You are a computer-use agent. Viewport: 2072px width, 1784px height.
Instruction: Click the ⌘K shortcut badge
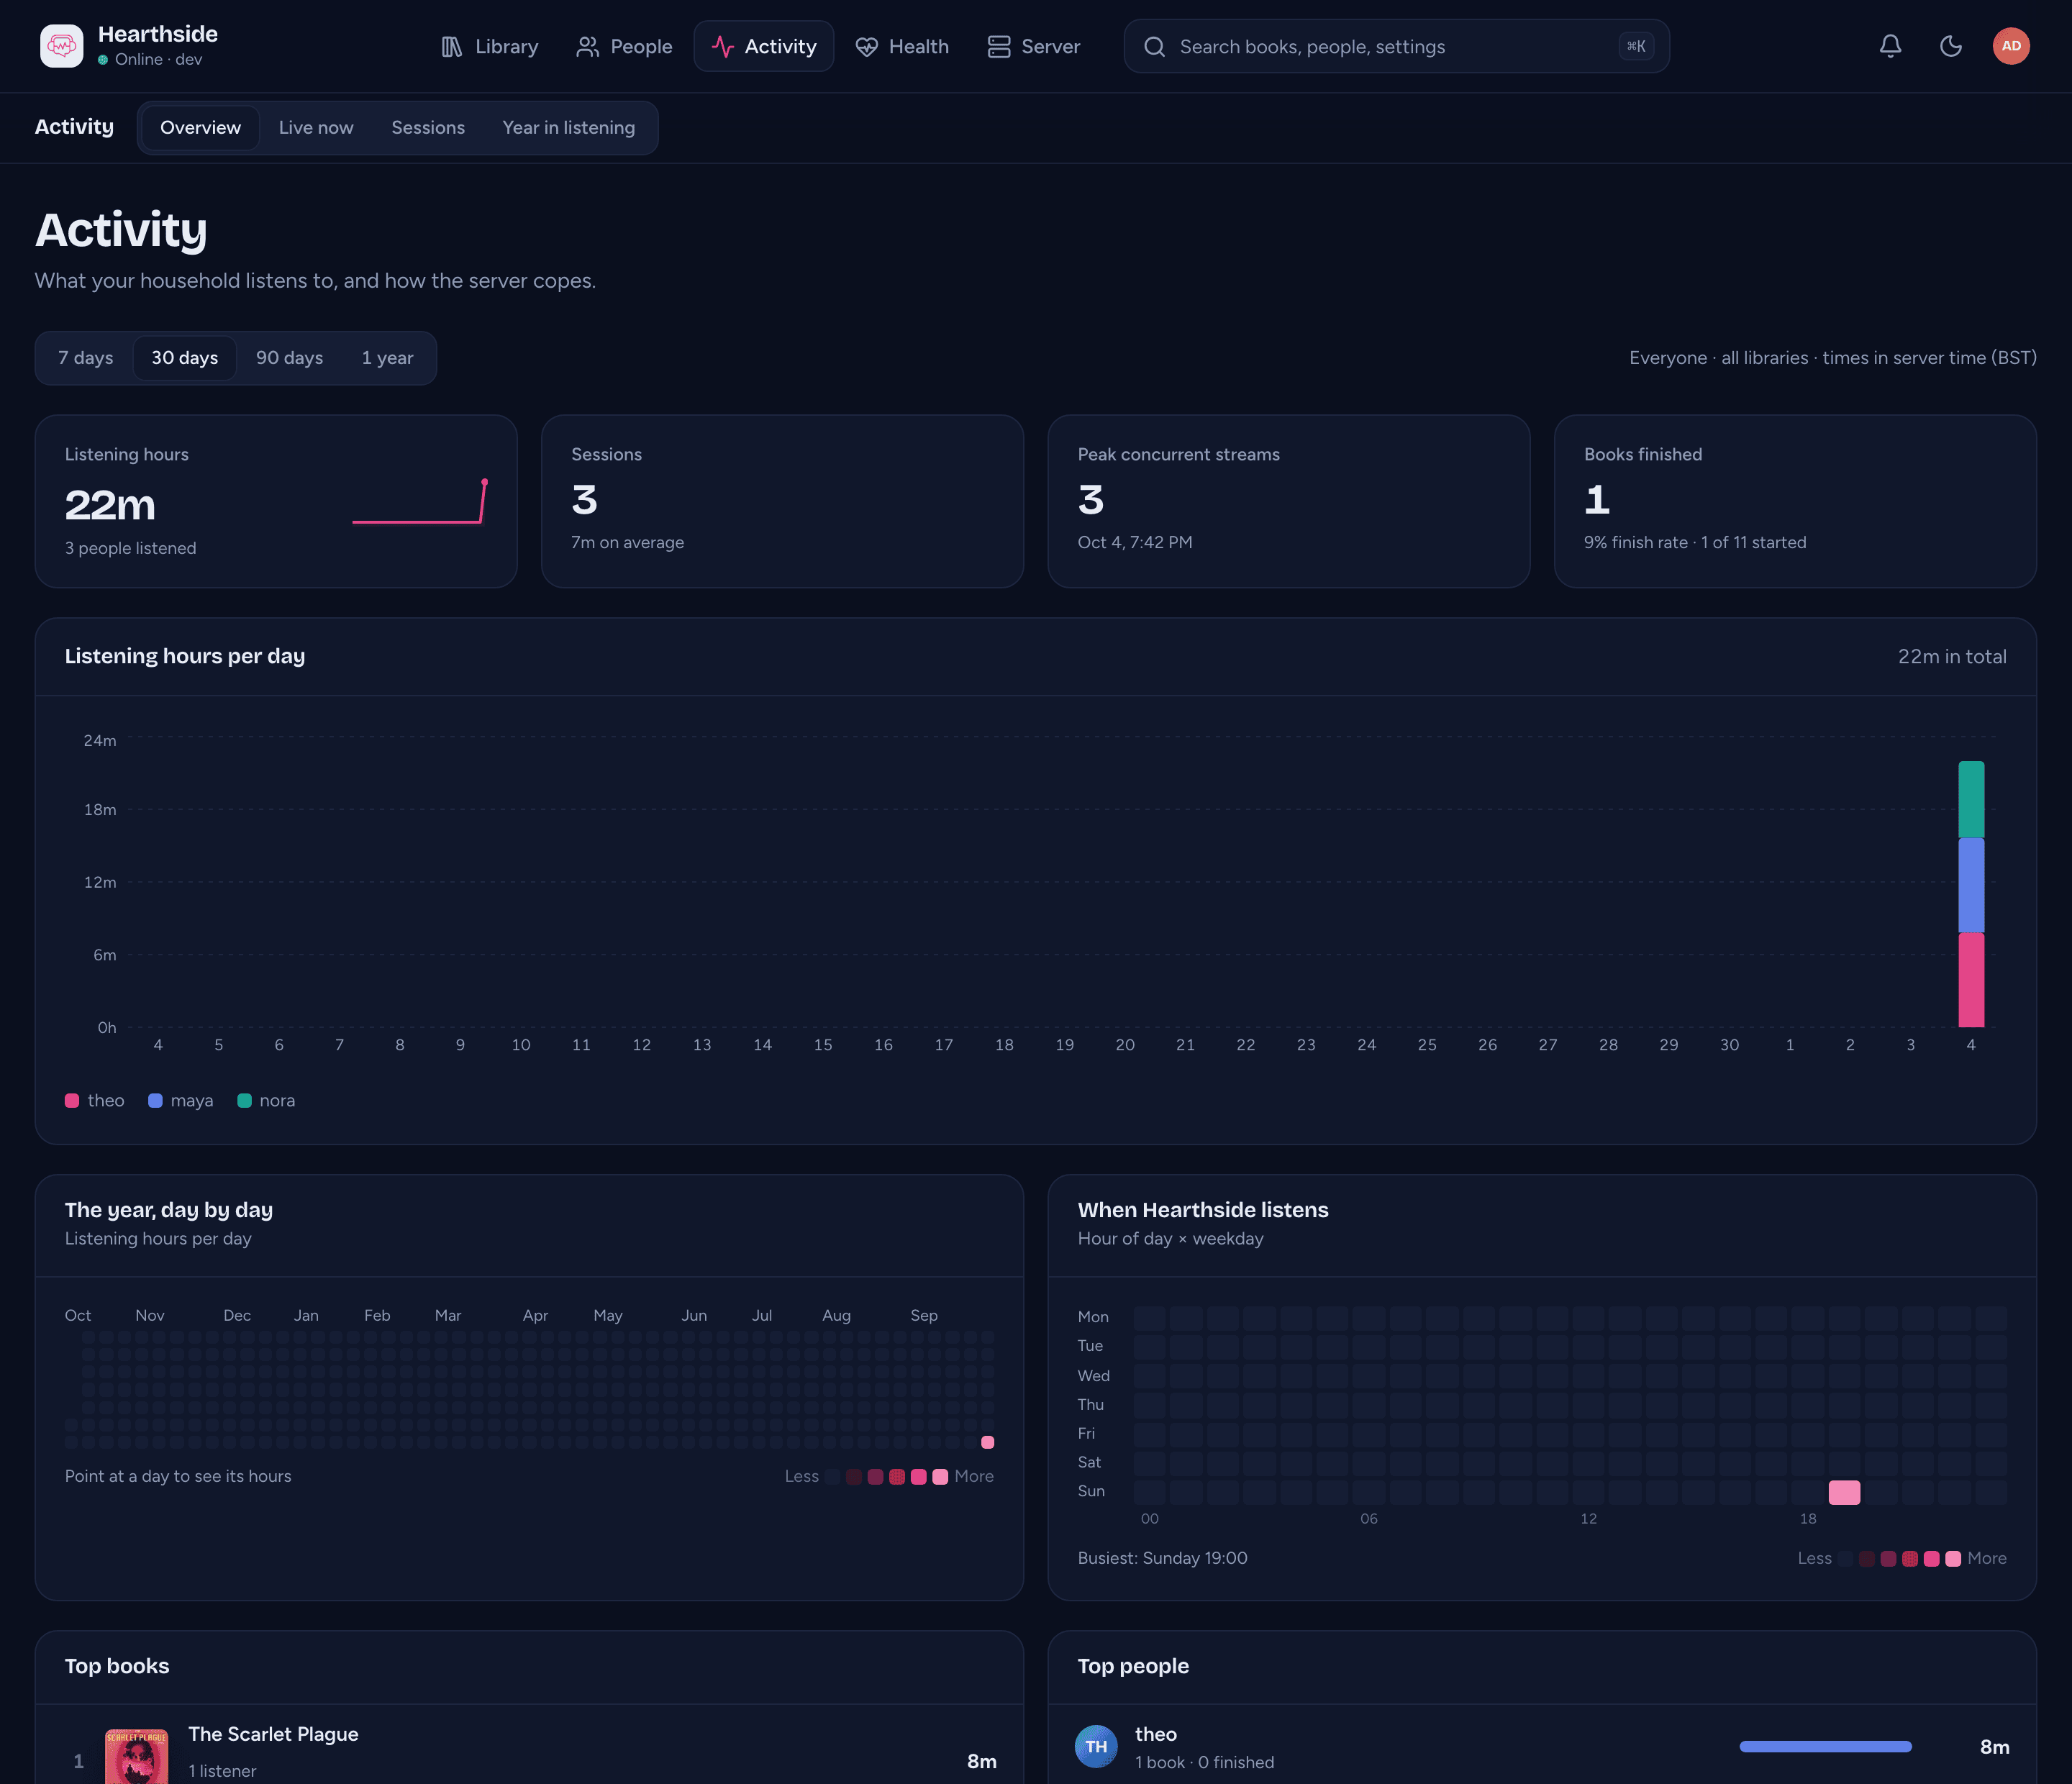[x=1636, y=46]
